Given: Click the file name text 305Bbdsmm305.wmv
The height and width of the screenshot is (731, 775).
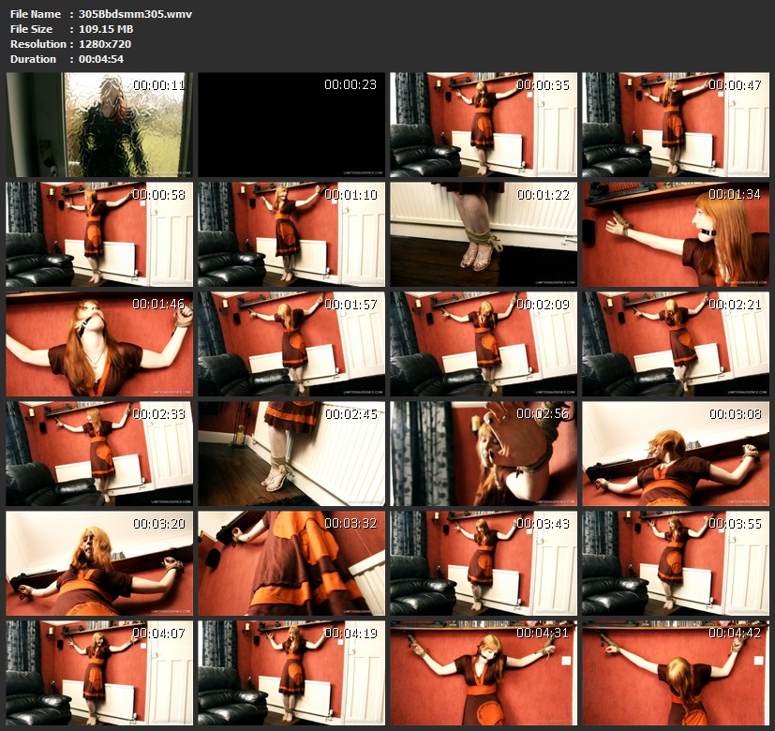Looking at the screenshot, I should [136, 14].
